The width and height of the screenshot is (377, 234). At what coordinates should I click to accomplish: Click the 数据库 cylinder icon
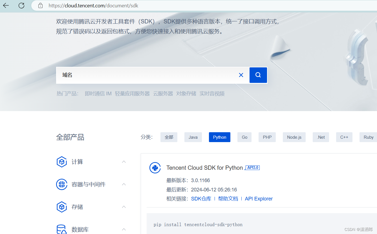(62, 229)
